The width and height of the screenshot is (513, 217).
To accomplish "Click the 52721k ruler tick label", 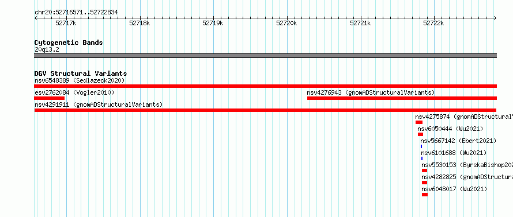I will point(360,23).
